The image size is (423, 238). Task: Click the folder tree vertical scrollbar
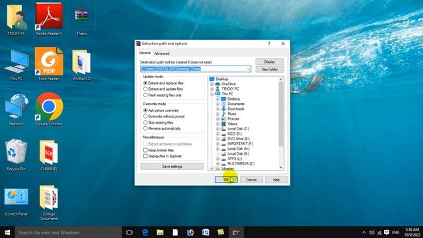click(281, 114)
